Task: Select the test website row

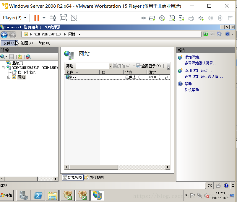Action: tap(117, 77)
